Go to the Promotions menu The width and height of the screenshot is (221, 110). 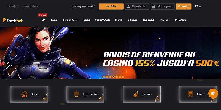181,20
